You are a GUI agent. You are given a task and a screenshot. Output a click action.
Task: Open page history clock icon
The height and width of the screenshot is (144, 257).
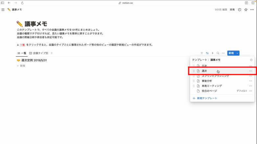click(240, 9)
